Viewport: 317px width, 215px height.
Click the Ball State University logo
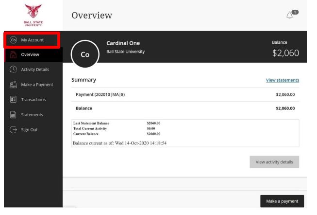(x=33, y=16)
